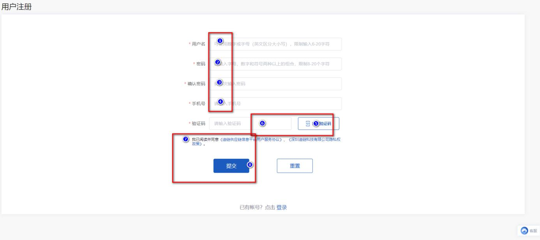The height and width of the screenshot is (240, 540).
Task: Open the 客服 customer service icon
Action: (528, 231)
